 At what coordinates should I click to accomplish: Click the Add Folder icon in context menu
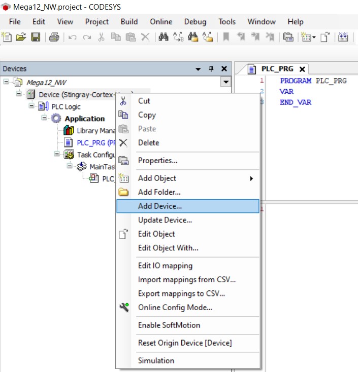(x=124, y=192)
